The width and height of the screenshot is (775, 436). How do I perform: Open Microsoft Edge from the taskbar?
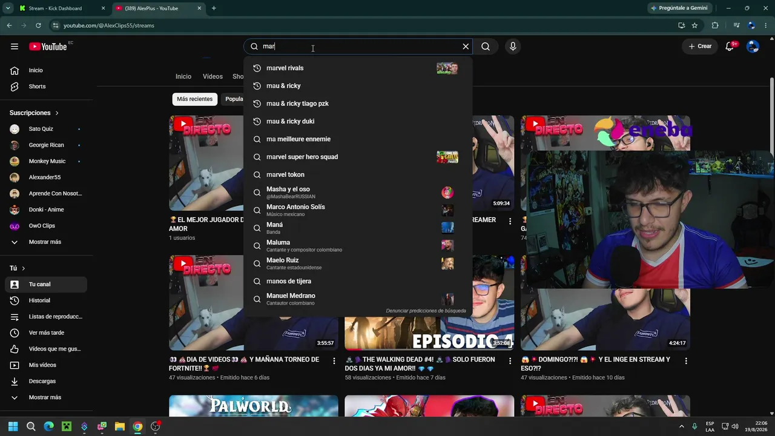(48, 426)
